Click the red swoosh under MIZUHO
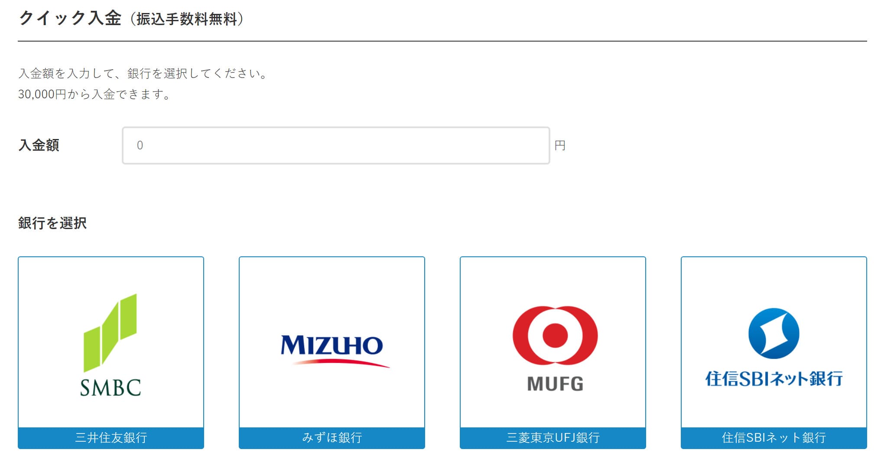 pos(341,362)
